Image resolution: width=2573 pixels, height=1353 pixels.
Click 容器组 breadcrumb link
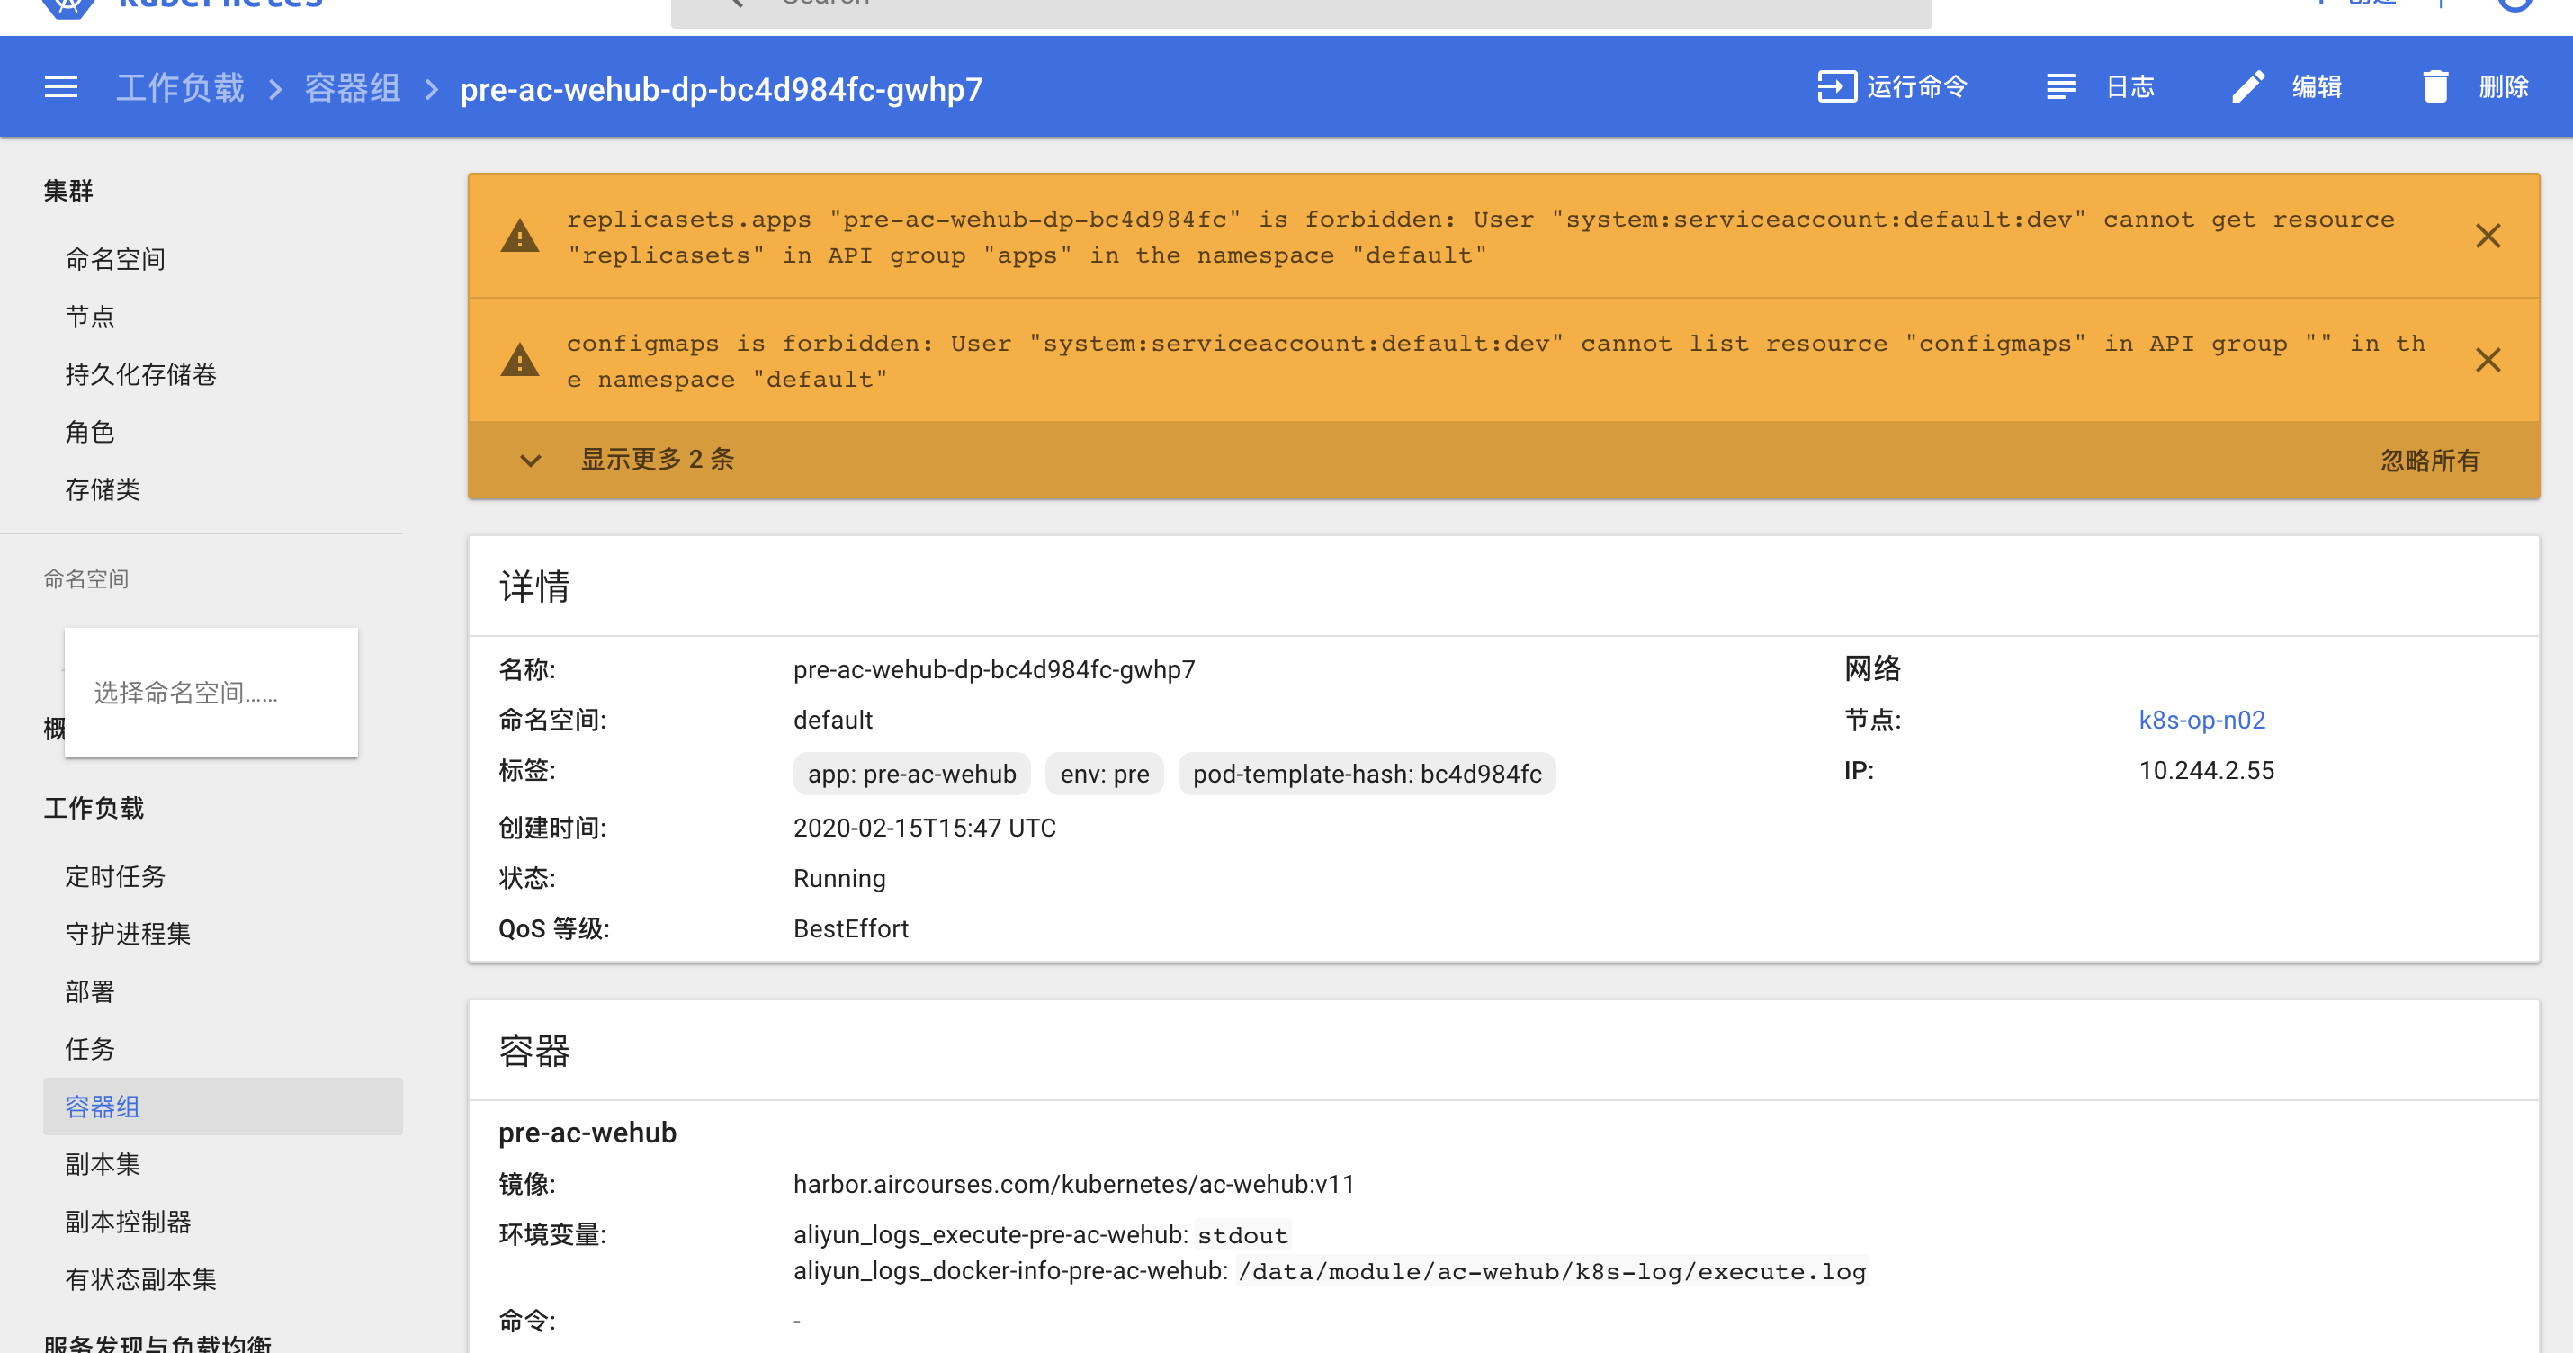[x=353, y=88]
